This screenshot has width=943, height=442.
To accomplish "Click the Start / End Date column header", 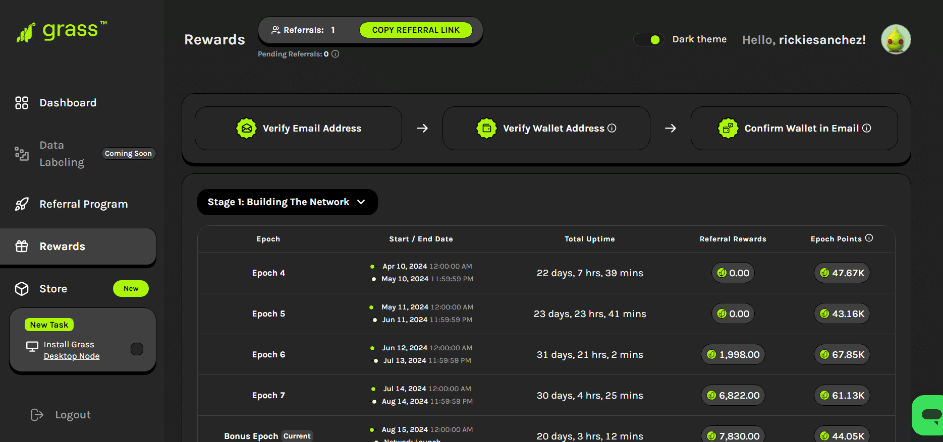I will coord(421,239).
